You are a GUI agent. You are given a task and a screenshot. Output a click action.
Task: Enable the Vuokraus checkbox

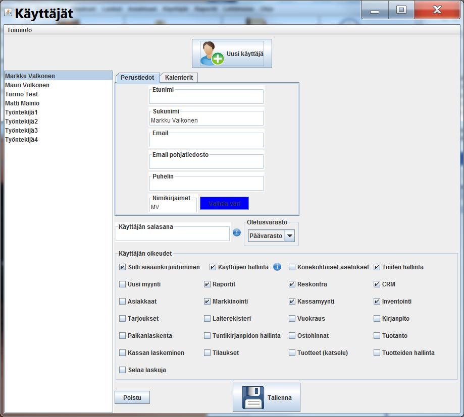(x=292, y=319)
